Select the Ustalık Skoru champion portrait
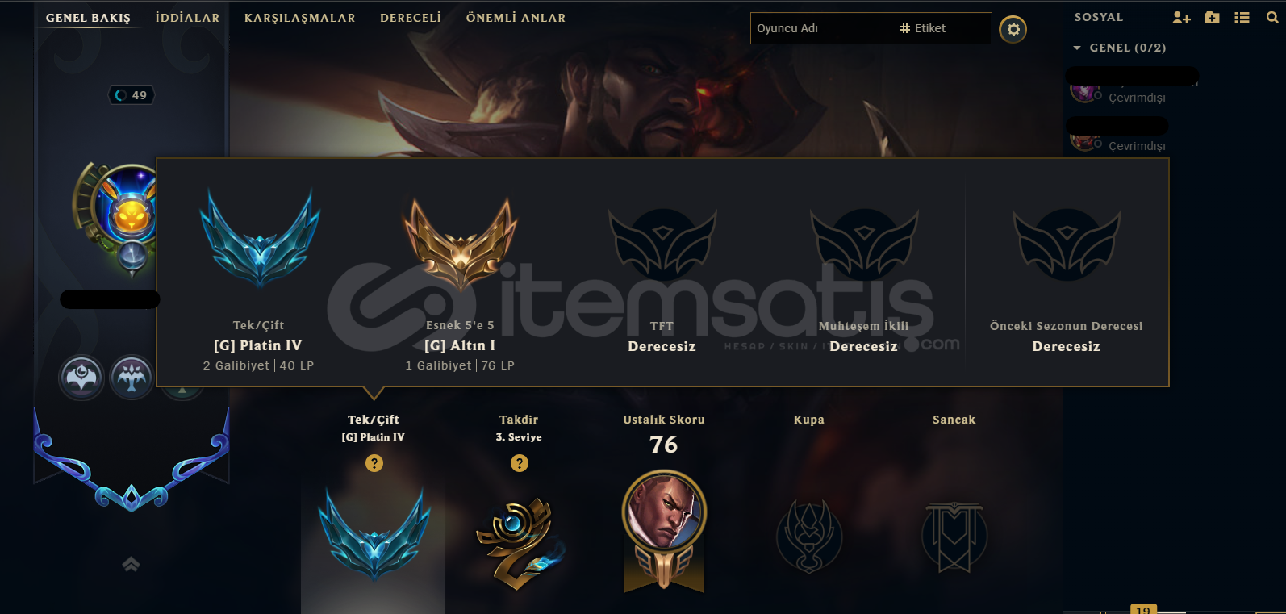1286x614 pixels. pos(664,512)
